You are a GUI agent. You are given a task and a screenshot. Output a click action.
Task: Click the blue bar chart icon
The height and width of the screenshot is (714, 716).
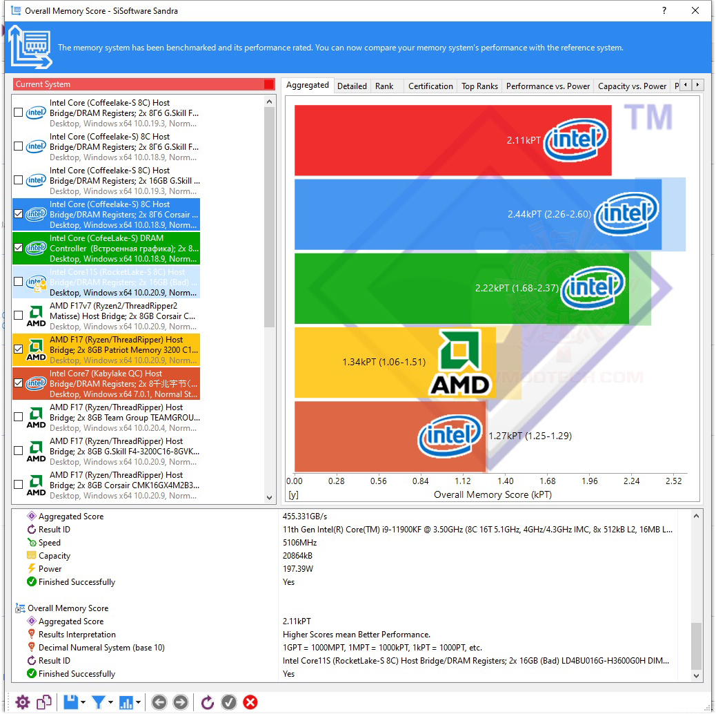pos(126,702)
